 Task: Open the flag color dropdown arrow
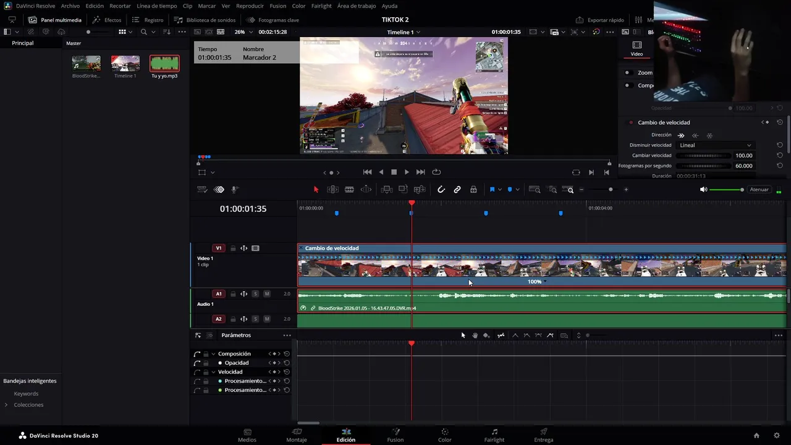pyautogui.click(x=499, y=190)
